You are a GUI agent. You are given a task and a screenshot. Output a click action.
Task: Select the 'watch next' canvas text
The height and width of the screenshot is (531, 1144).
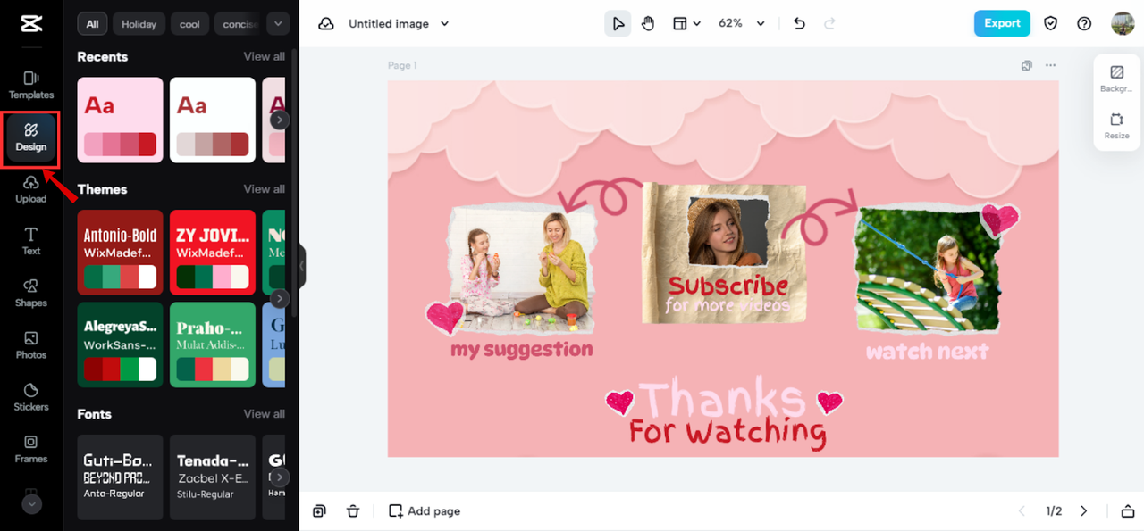pyautogui.click(x=927, y=351)
